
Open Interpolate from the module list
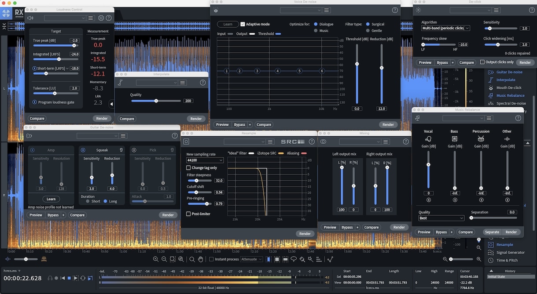click(x=506, y=80)
